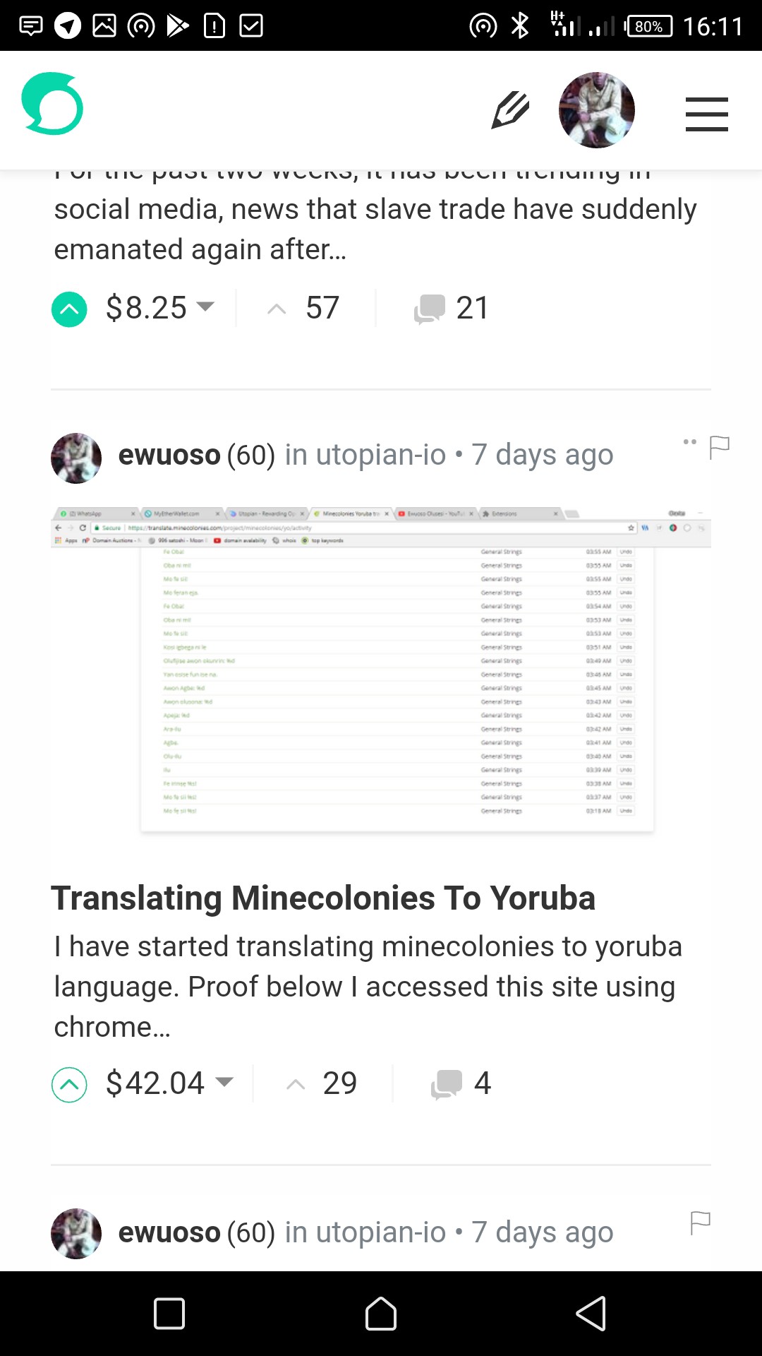Viewport: 762px width, 1356px height.
Task: Tap the Android back button
Action: click(x=590, y=1314)
